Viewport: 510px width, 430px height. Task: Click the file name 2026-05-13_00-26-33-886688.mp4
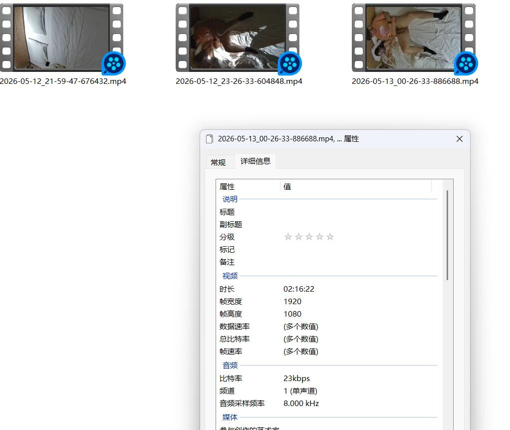tap(415, 81)
